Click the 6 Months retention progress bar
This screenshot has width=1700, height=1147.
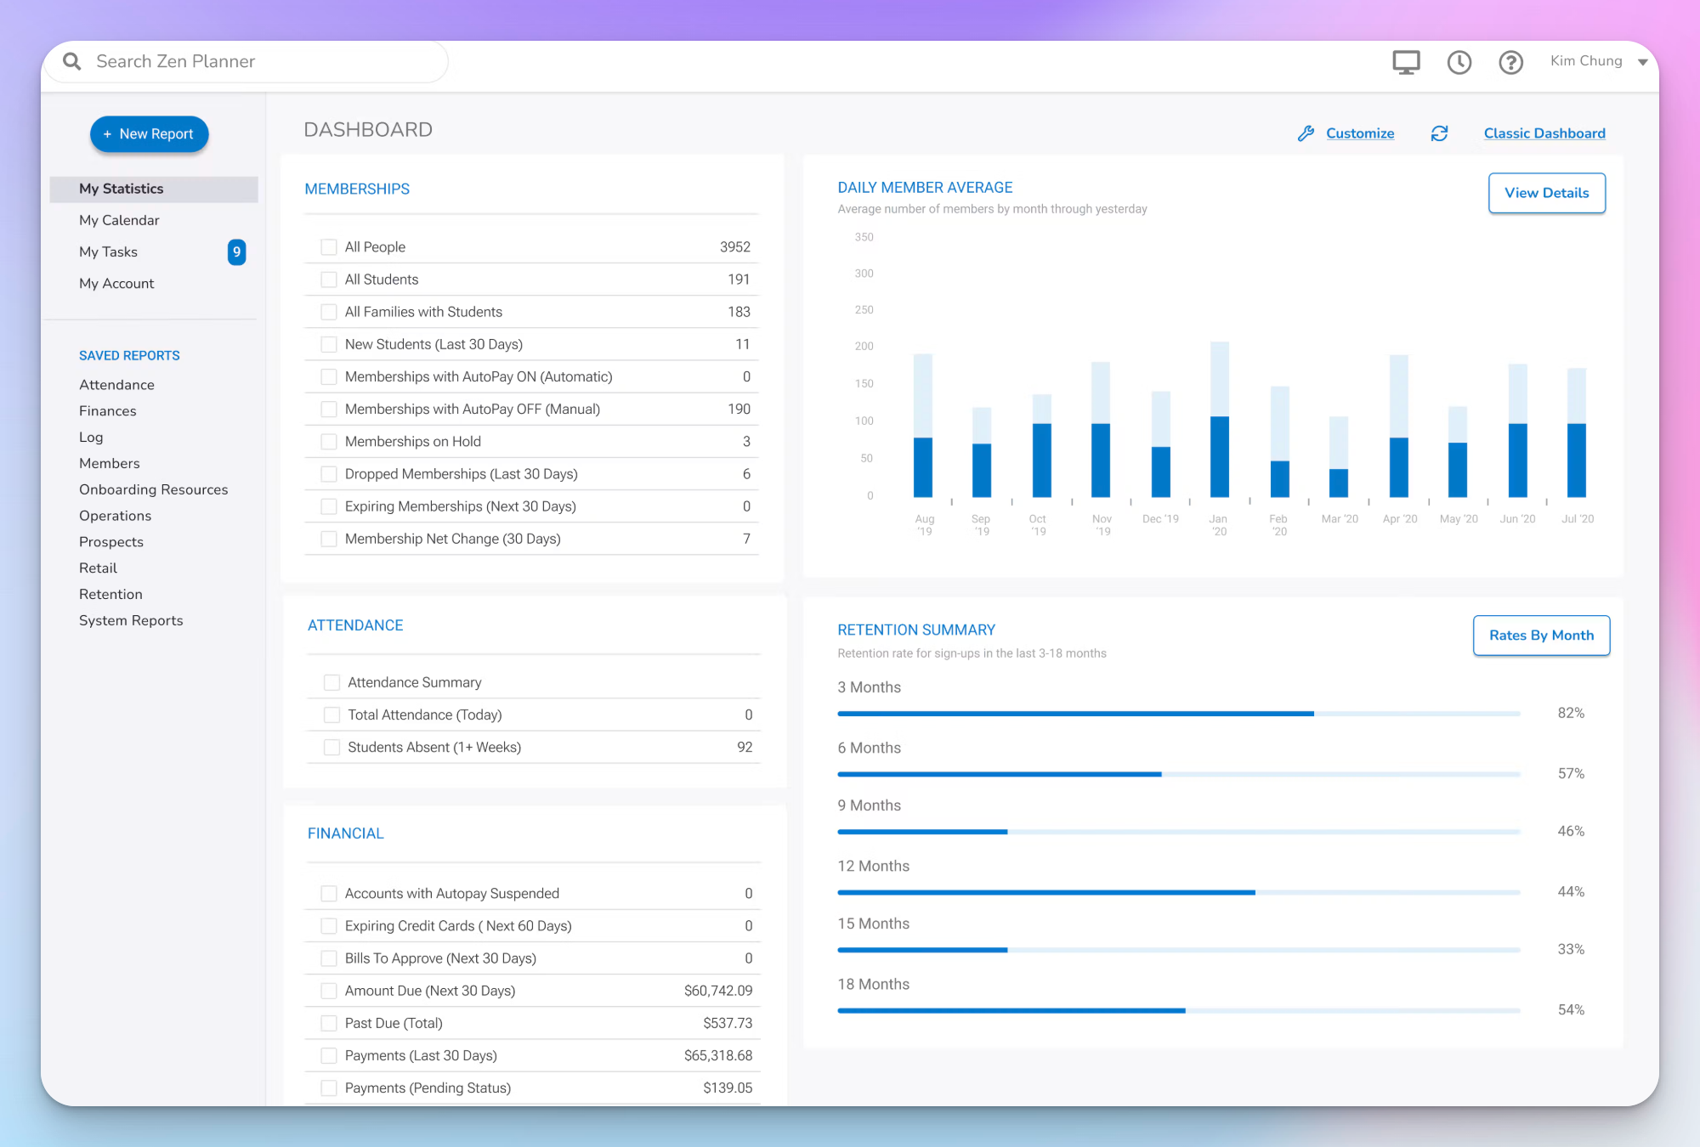[x=1179, y=774]
